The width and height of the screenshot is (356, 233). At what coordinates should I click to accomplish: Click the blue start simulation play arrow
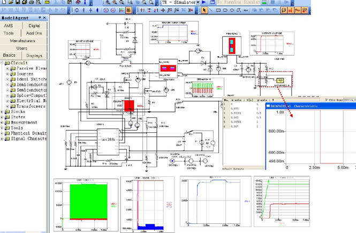point(204,2)
